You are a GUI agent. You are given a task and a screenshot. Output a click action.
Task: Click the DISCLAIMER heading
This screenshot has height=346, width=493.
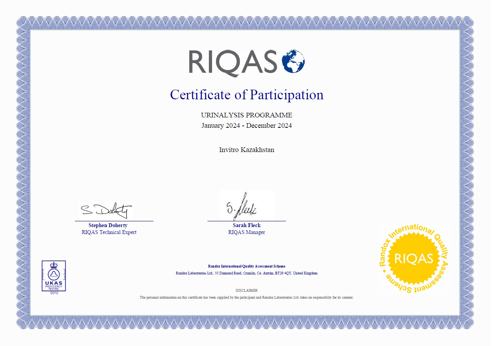click(247, 290)
